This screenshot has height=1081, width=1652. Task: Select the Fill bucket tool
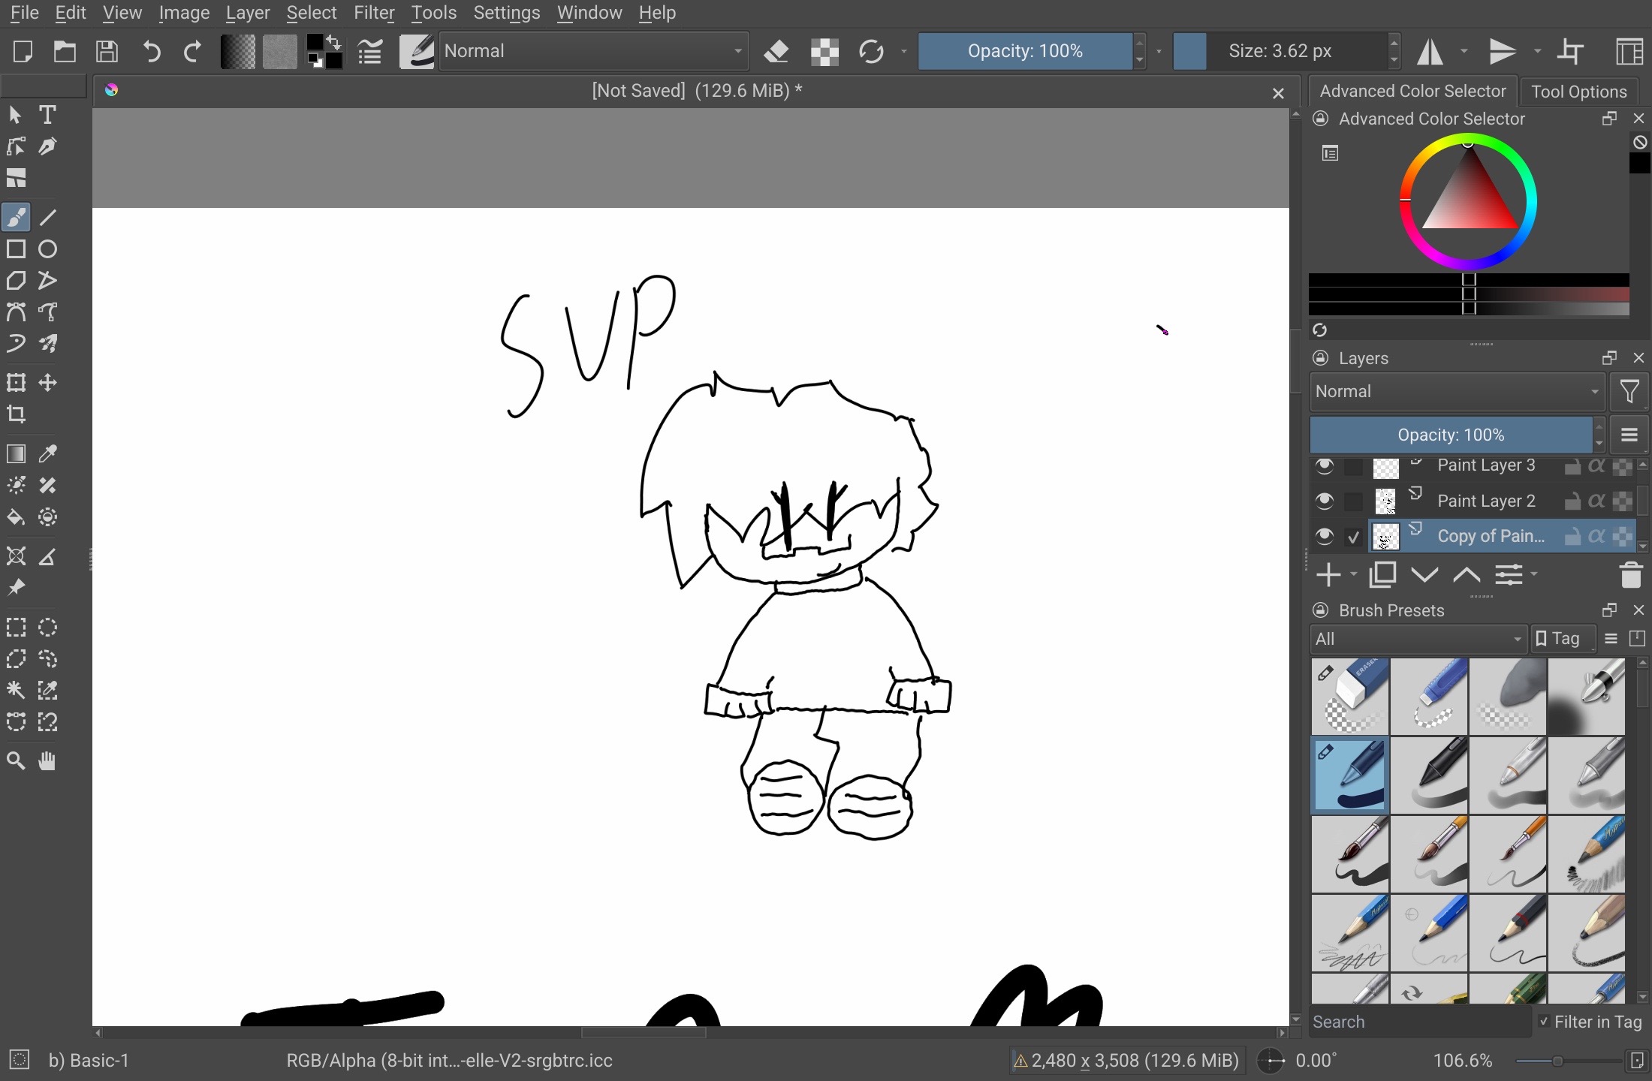[16, 517]
